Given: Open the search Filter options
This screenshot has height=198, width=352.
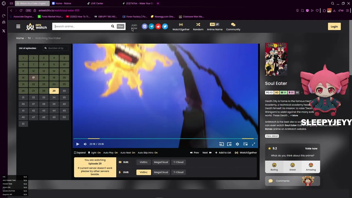Looking at the screenshot, I should point(120,26).
